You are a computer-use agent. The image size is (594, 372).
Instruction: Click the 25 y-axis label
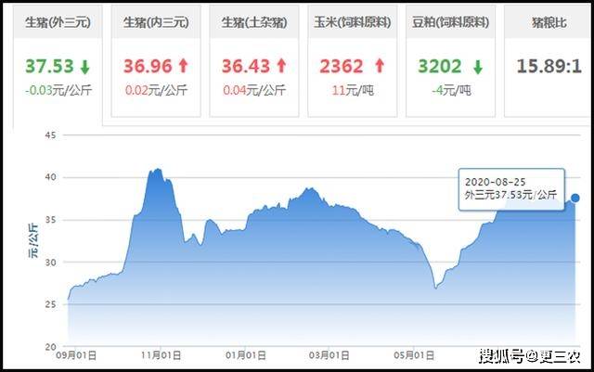point(50,304)
